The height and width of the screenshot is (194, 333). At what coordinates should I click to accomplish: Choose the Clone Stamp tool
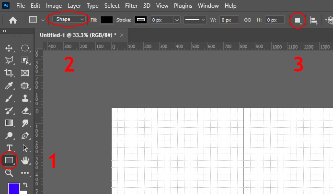pyautogui.click(x=25, y=98)
